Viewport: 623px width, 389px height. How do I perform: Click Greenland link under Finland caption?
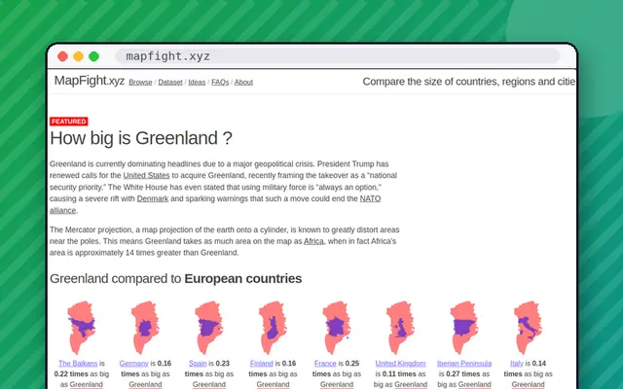click(x=273, y=384)
